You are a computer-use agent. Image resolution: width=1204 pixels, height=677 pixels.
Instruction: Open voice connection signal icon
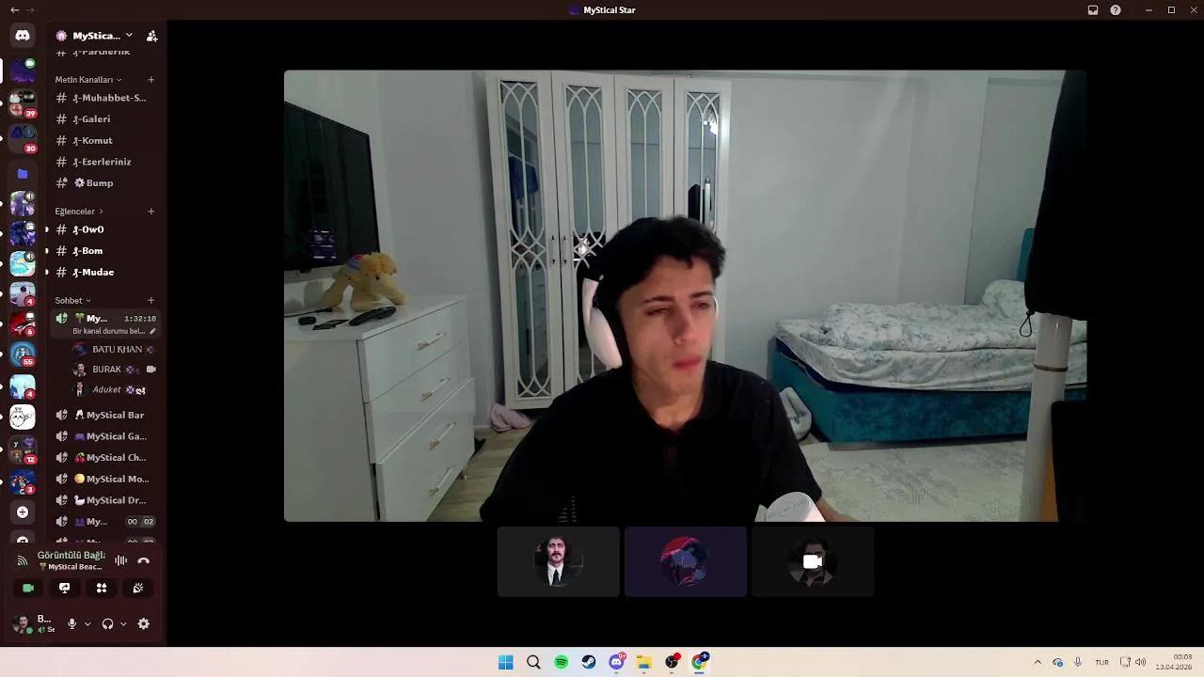[x=22, y=560]
